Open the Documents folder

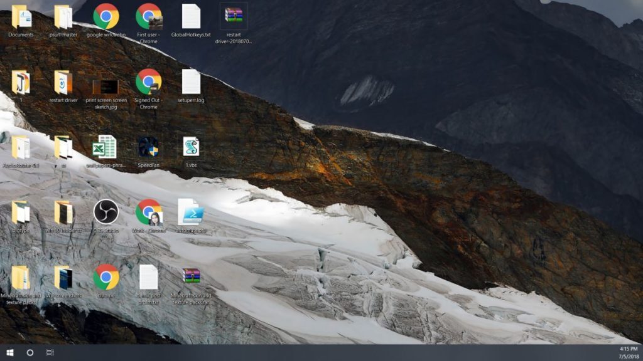(21, 16)
